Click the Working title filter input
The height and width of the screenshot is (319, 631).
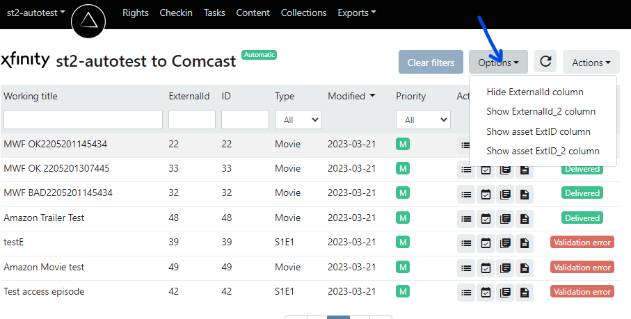83,120
